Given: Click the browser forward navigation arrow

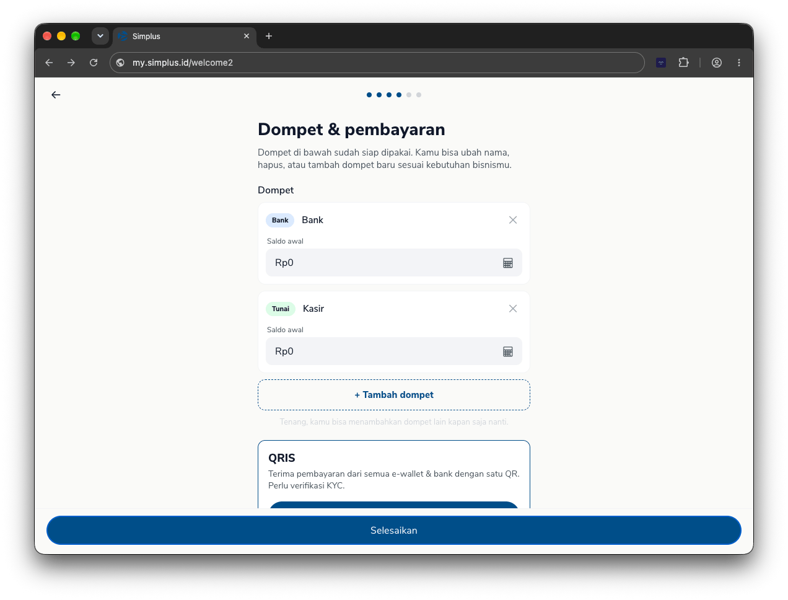Looking at the screenshot, I should pyautogui.click(x=71, y=63).
